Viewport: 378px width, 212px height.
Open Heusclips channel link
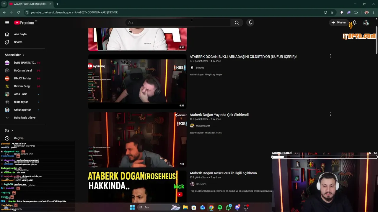[x=201, y=184]
